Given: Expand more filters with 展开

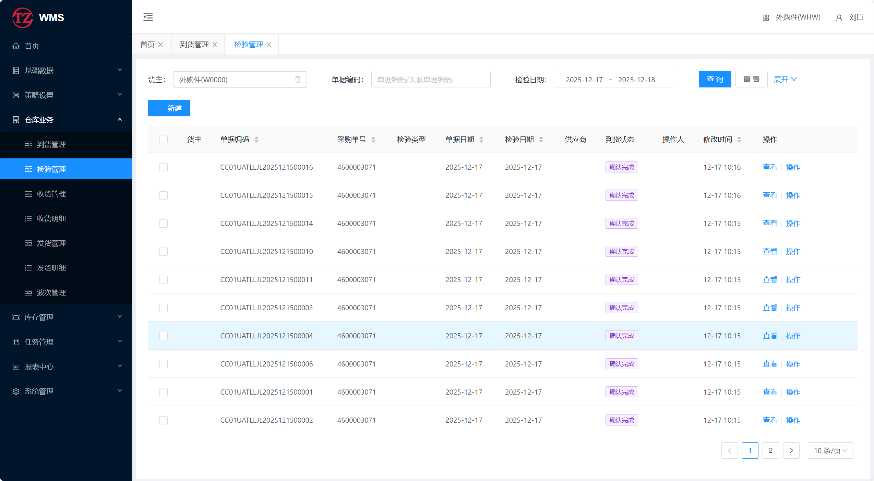Looking at the screenshot, I should (785, 80).
